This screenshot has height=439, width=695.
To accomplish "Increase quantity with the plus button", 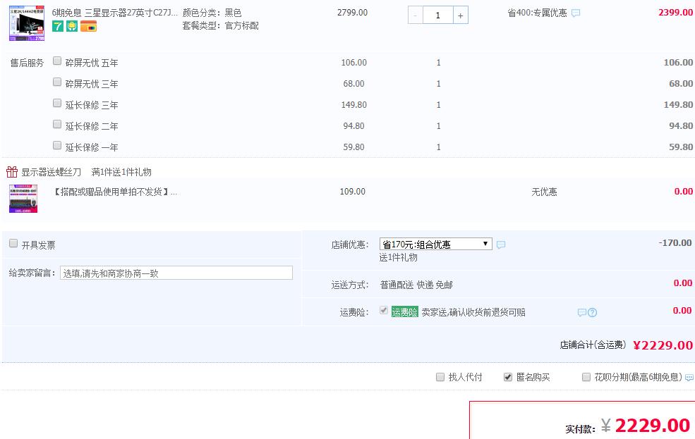I will (461, 16).
